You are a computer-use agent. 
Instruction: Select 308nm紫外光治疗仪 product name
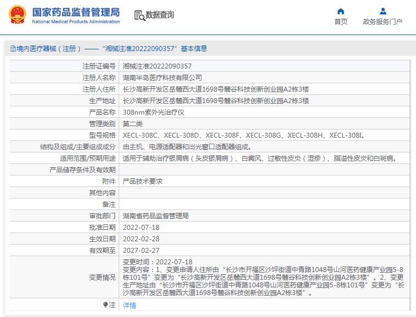coord(153,112)
